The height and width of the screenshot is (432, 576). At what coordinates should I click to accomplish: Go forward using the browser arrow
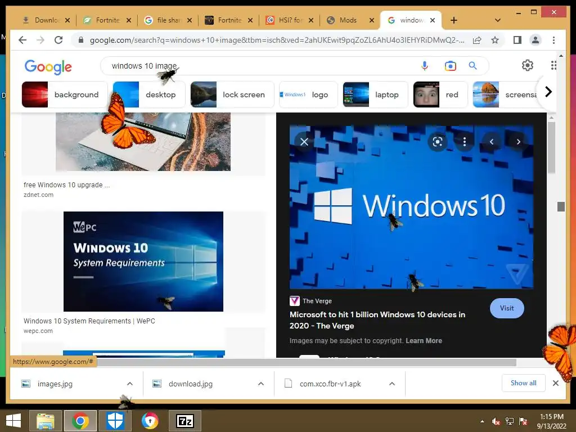[x=40, y=40]
